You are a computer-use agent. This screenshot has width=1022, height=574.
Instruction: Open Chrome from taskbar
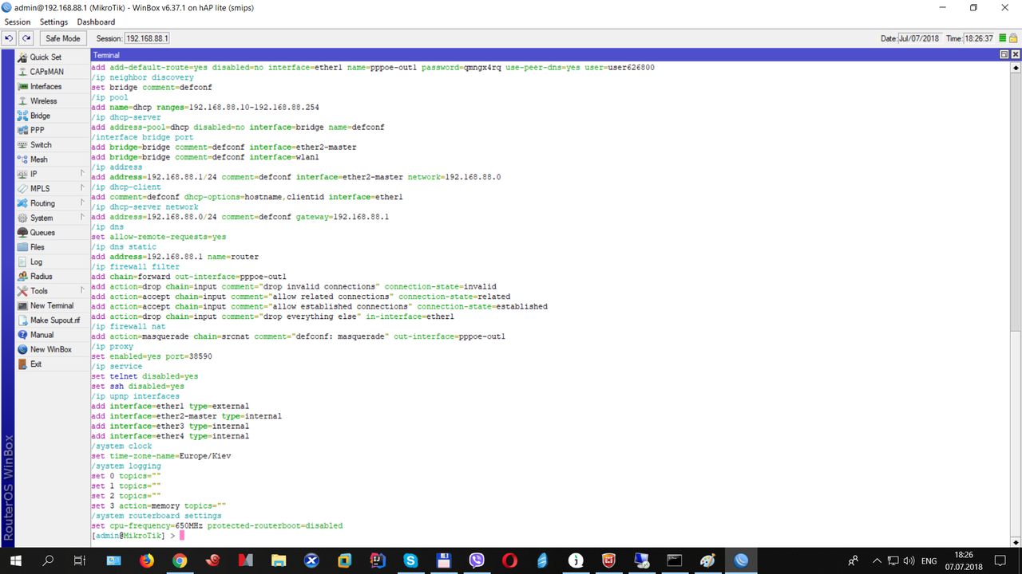(x=180, y=560)
